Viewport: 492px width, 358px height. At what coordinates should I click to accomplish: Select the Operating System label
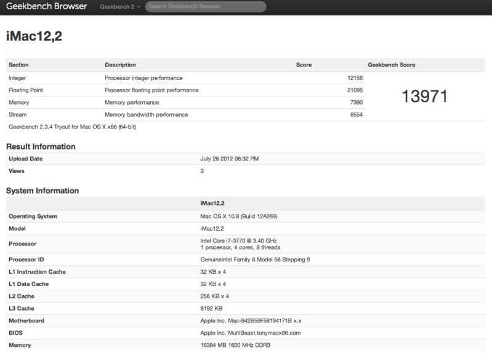click(33, 217)
